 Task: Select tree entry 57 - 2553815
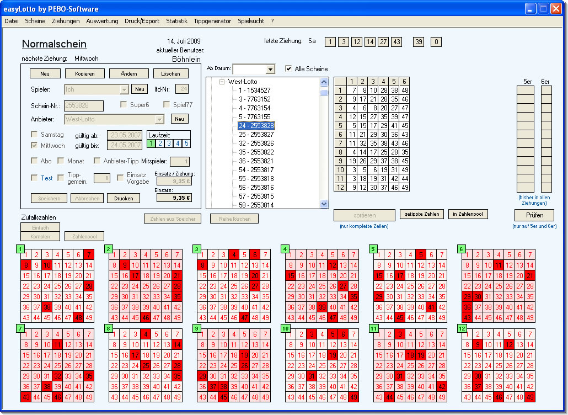coord(256,196)
